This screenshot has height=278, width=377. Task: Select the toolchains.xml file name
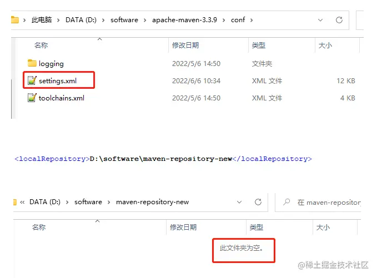(x=62, y=98)
